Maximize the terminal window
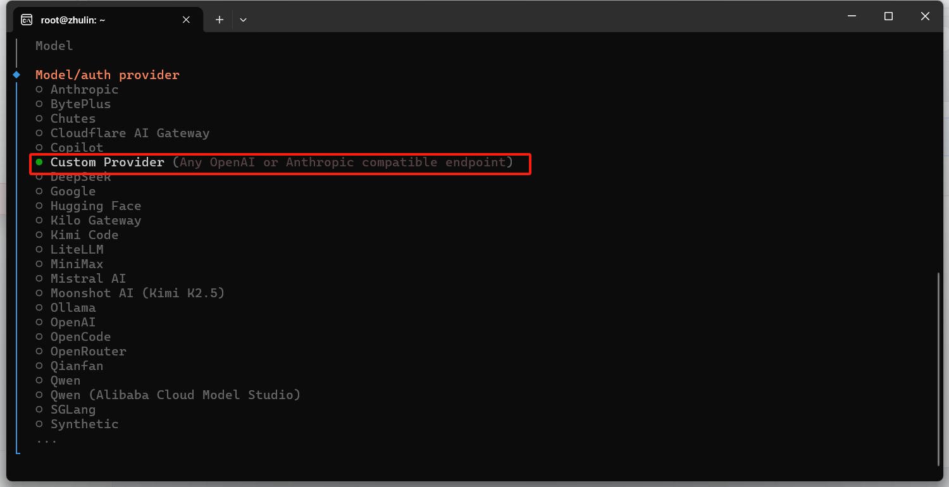The width and height of the screenshot is (949, 487). [888, 16]
